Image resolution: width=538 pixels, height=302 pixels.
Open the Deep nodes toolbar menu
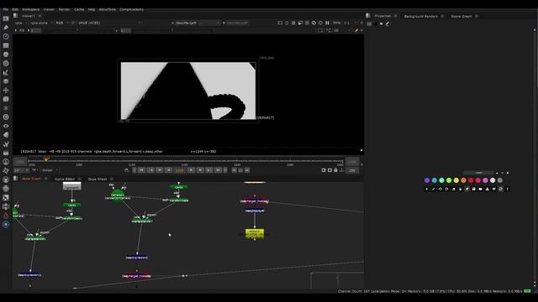6,117
